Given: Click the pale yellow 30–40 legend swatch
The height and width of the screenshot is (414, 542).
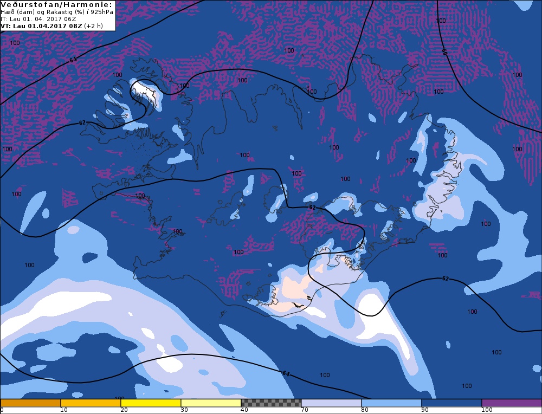Looking at the screenshot, I should (x=211, y=403).
